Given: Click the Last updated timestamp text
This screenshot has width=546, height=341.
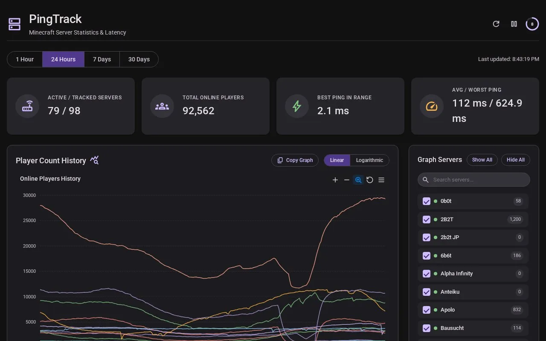Looking at the screenshot, I should point(508,59).
